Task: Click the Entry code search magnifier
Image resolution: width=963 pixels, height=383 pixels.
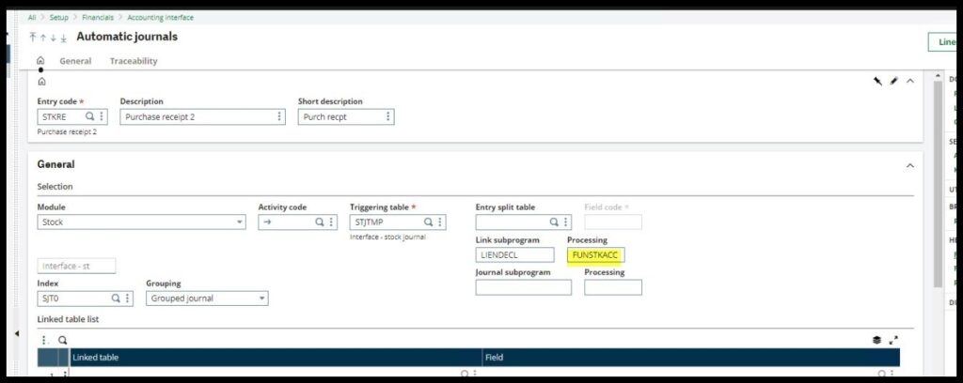Action: point(90,117)
